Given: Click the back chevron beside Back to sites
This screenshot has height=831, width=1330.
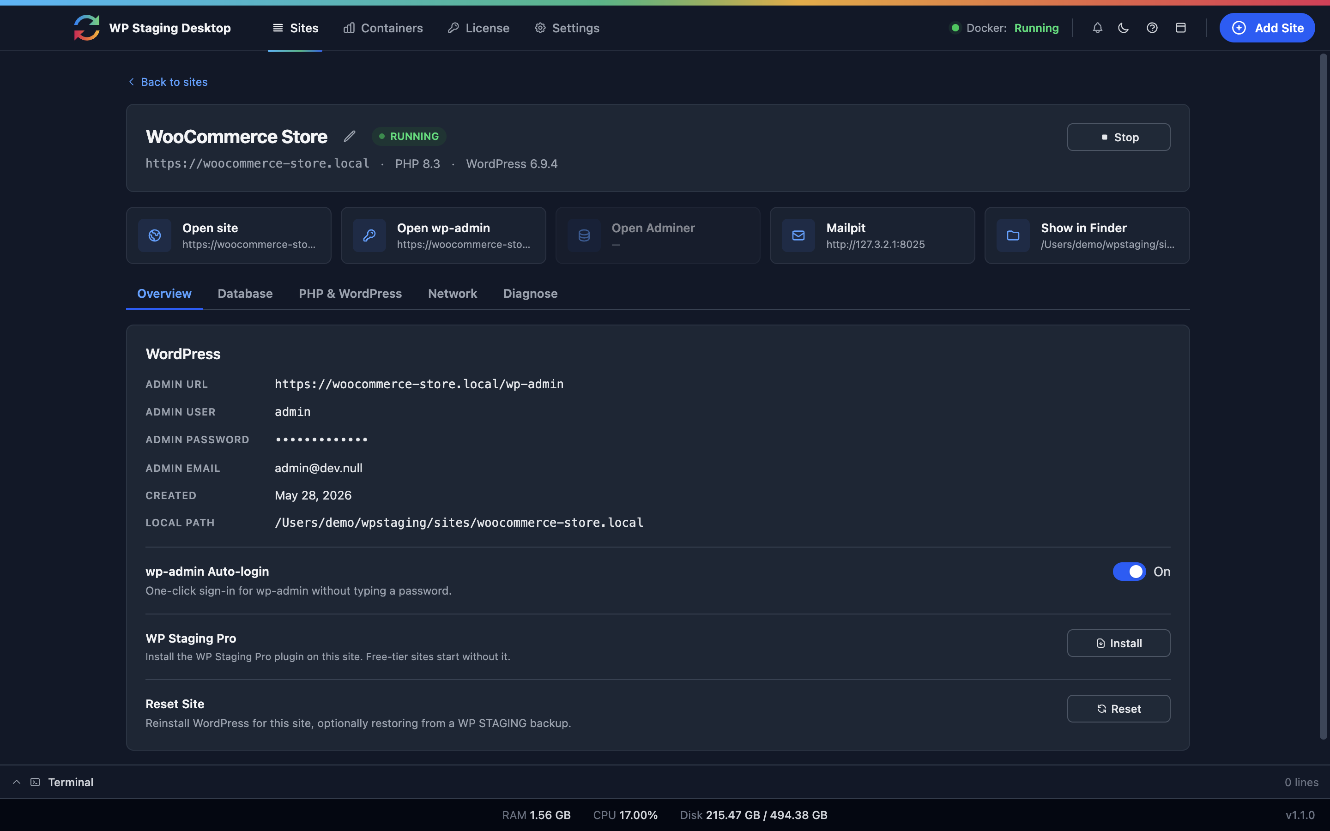Looking at the screenshot, I should (x=131, y=82).
